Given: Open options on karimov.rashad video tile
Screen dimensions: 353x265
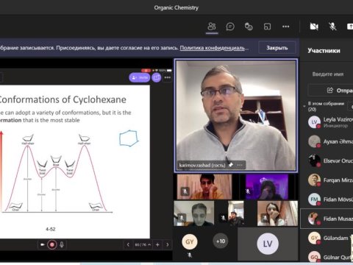Looking at the screenshot, I should (x=240, y=165).
